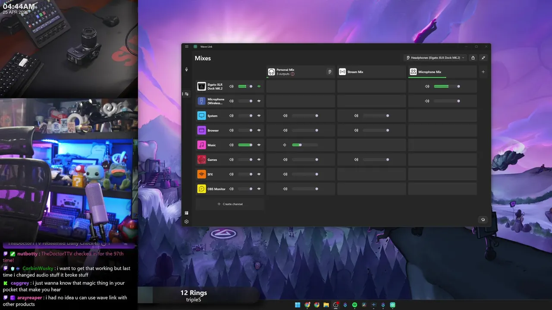
Task: Mute OBS Monitor channel master
Action: pos(231,189)
